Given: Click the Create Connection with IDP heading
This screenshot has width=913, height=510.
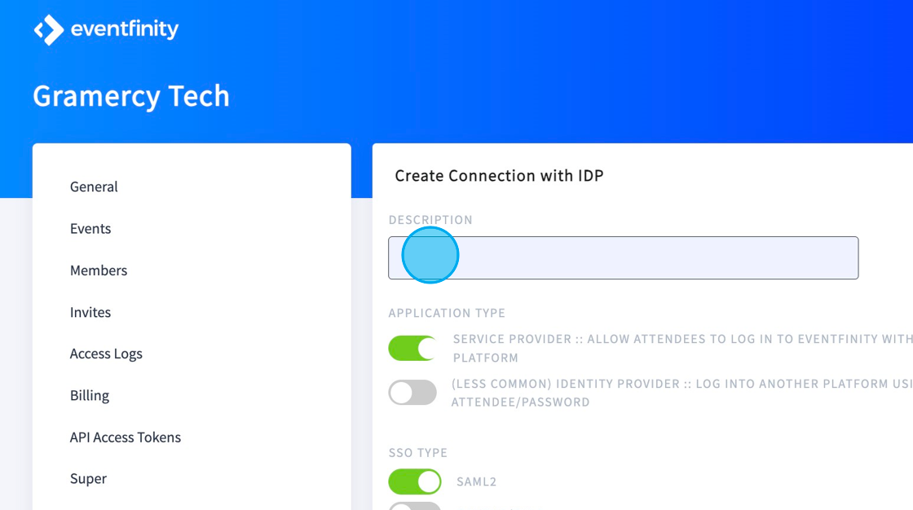Looking at the screenshot, I should (x=499, y=176).
